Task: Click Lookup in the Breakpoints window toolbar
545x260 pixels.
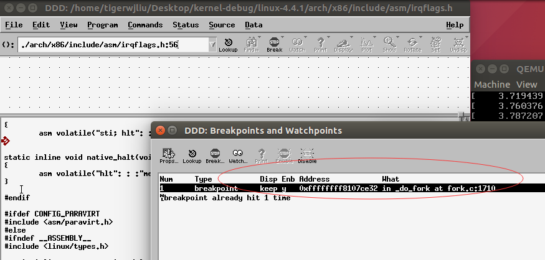Action: pyautogui.click(x=192, y=156)
